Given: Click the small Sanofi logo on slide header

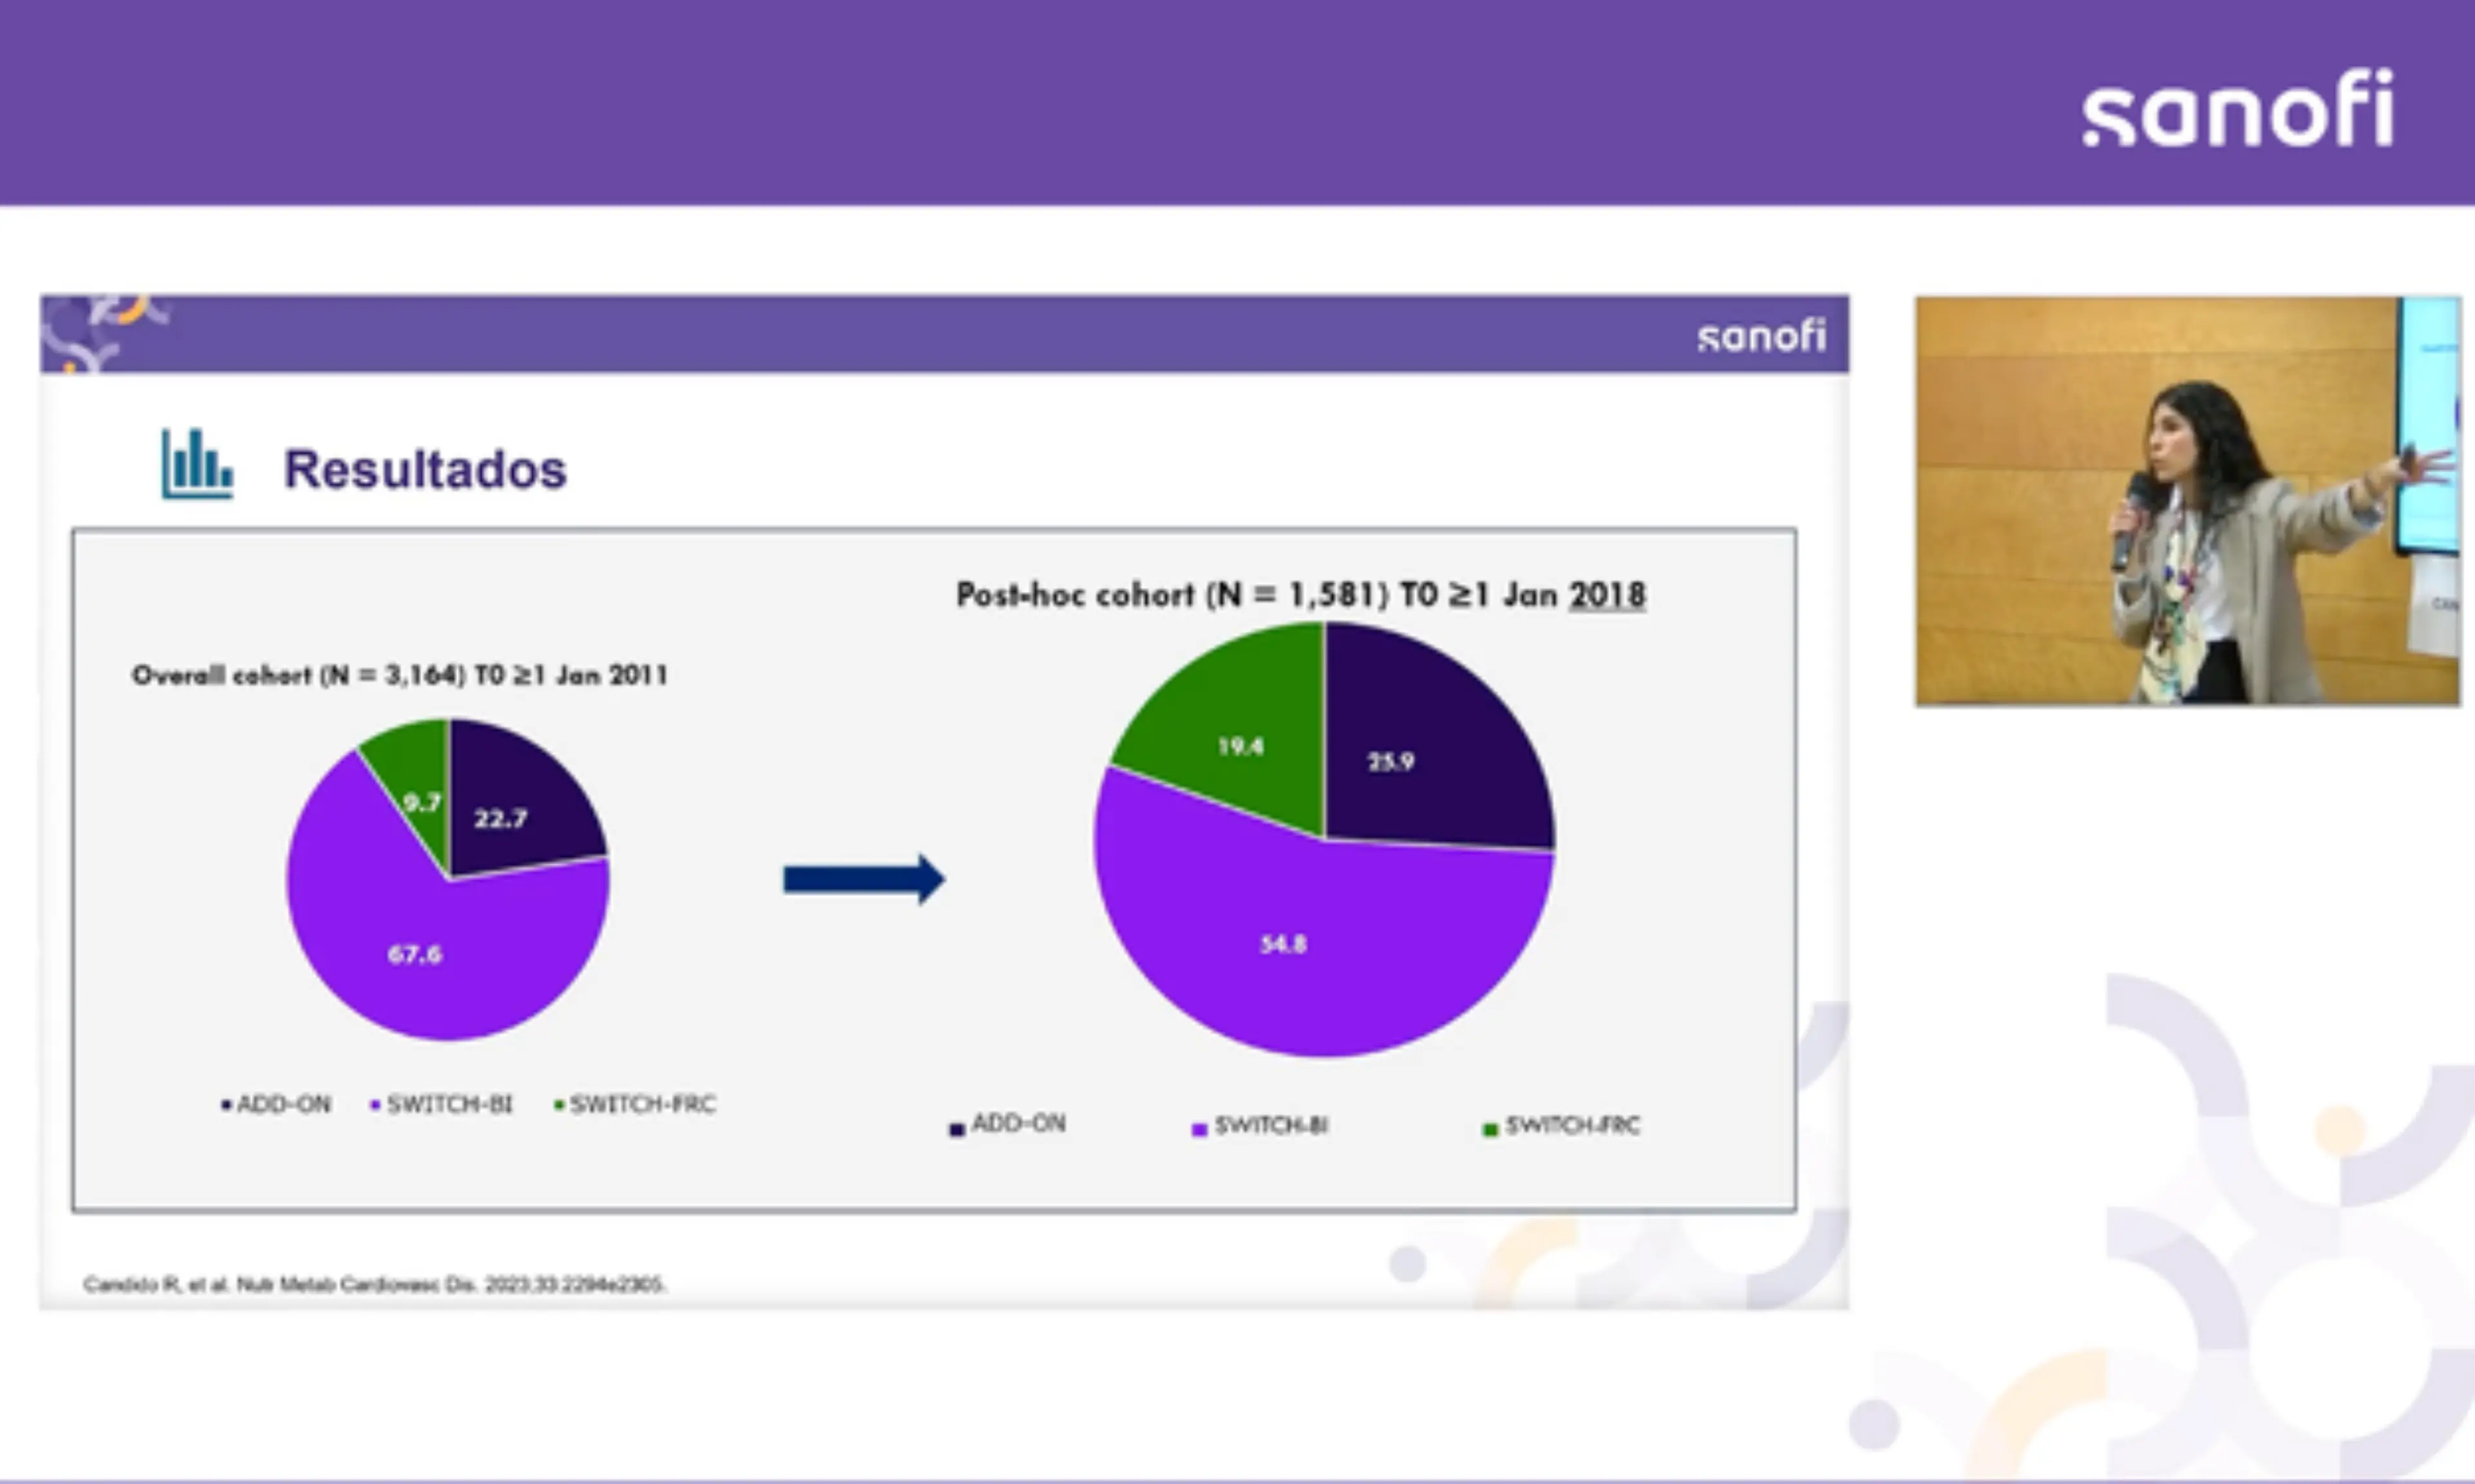Looking at the screenshot, I should (x=1761, y=336).
